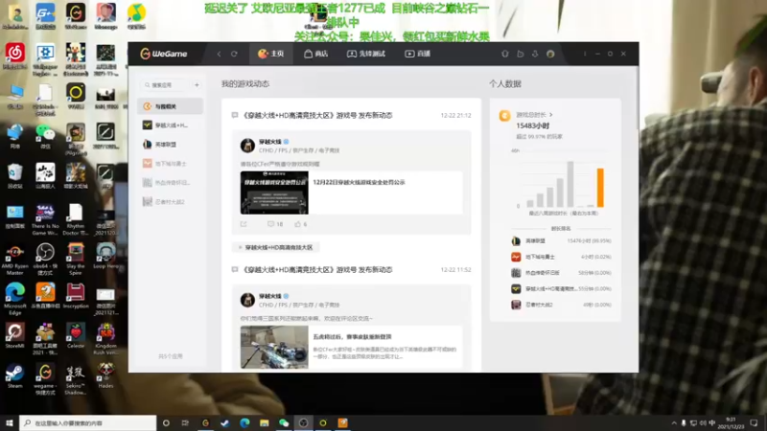Screen dimensions: 767x431
Task: Launch the Loop Hero desktop shortcut
Action: [105, 256]
